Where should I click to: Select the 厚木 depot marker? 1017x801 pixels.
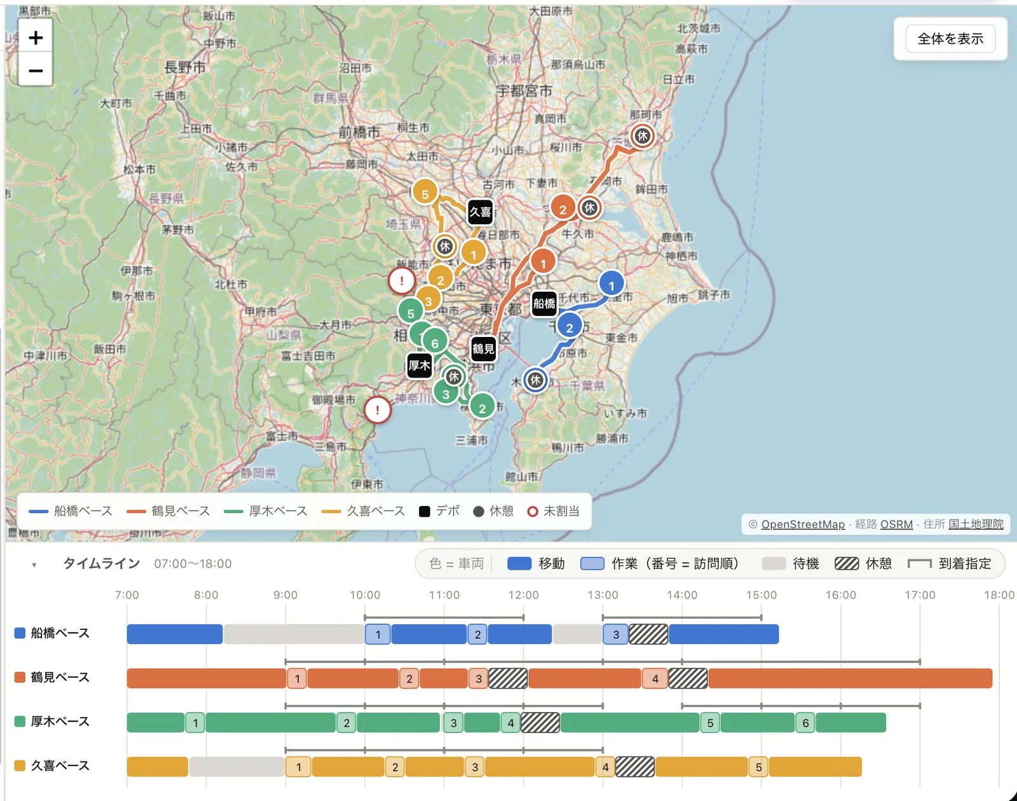pyautogui.click(x=420, y=366)
